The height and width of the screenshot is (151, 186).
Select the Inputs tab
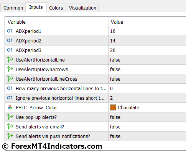click(36, 7)
